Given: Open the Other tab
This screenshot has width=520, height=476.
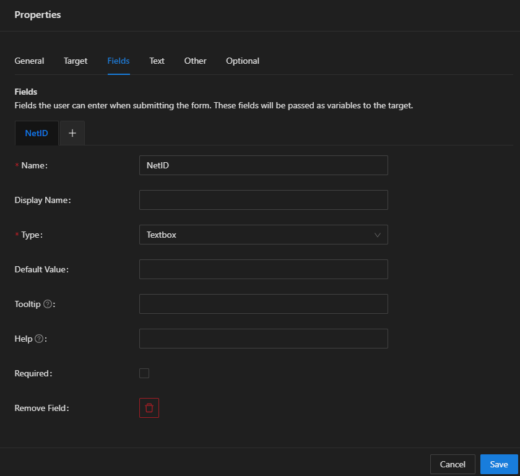Looking at the screenshot, I should coord(195,61).
